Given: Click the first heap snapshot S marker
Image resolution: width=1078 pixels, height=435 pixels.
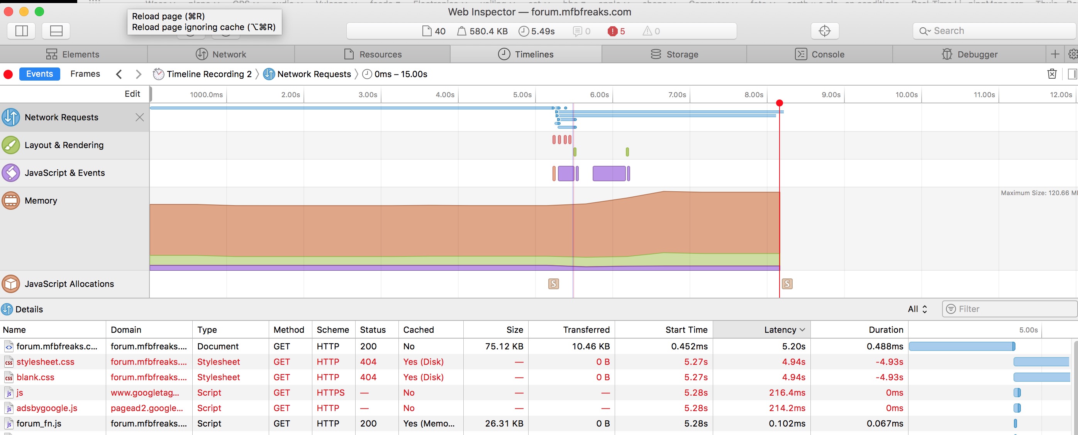Looking at the screenshot, I should tap(553, 284).
